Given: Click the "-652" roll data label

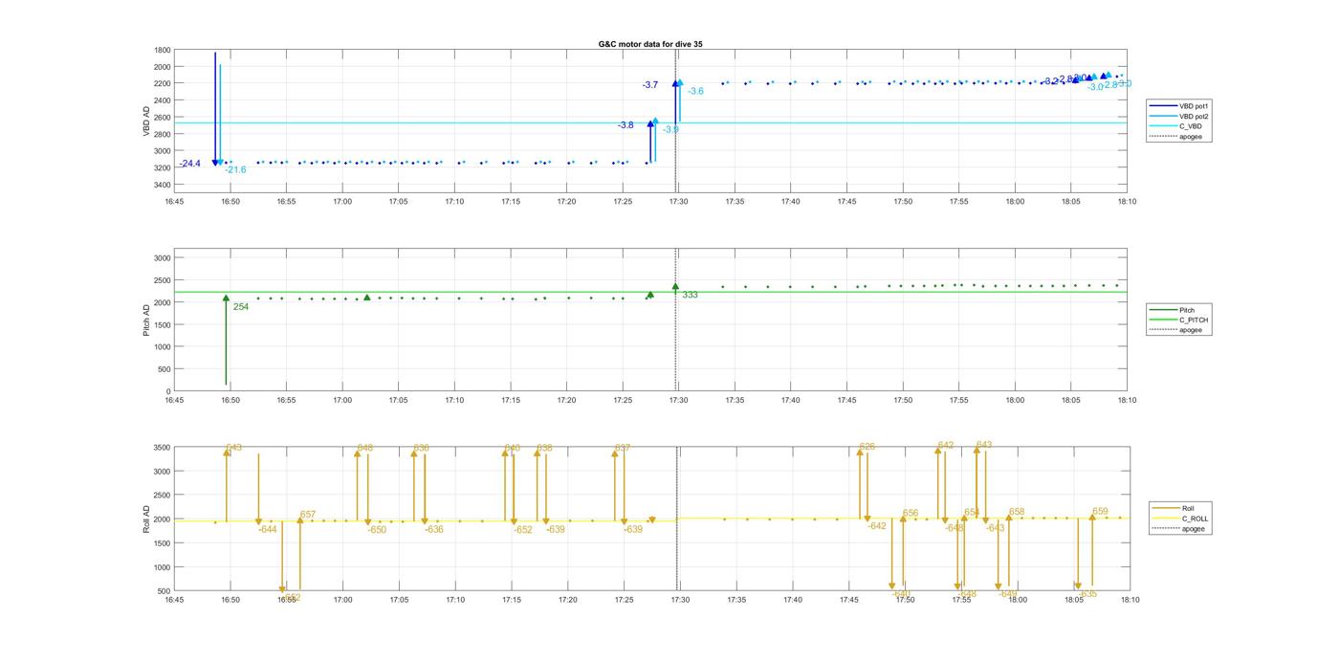Looking at the screenshot, I should click(x=522, y=529).
